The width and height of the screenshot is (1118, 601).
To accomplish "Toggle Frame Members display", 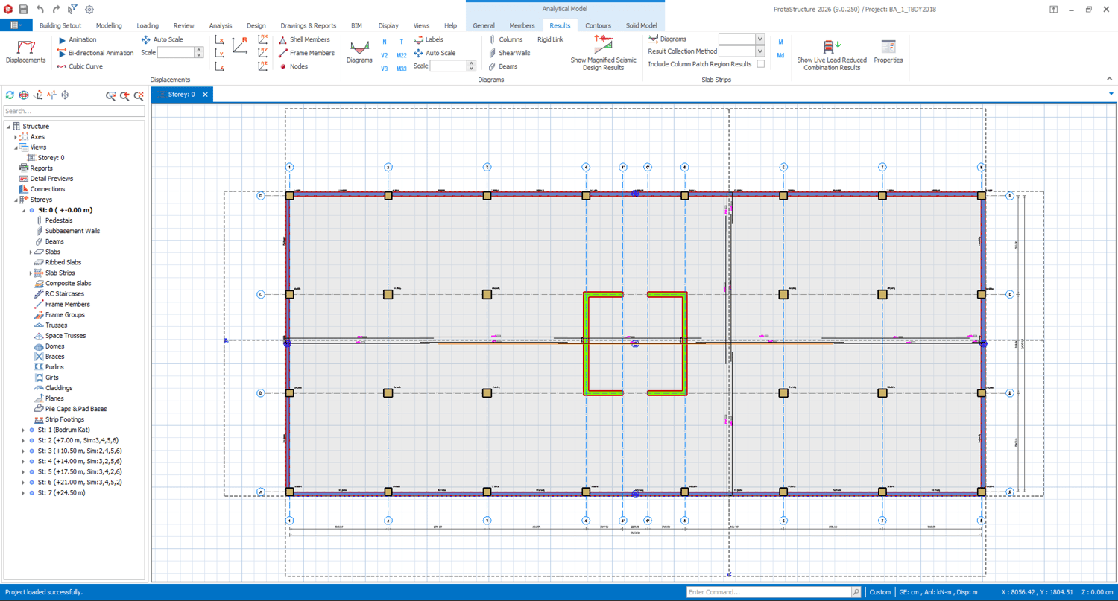I will coord(307,53).
